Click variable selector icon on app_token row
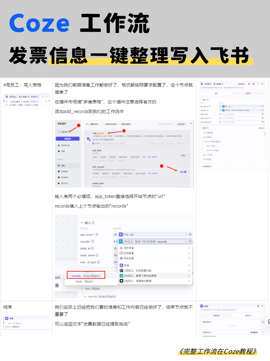This screenshot has height=361, width=270. point(190,235)
